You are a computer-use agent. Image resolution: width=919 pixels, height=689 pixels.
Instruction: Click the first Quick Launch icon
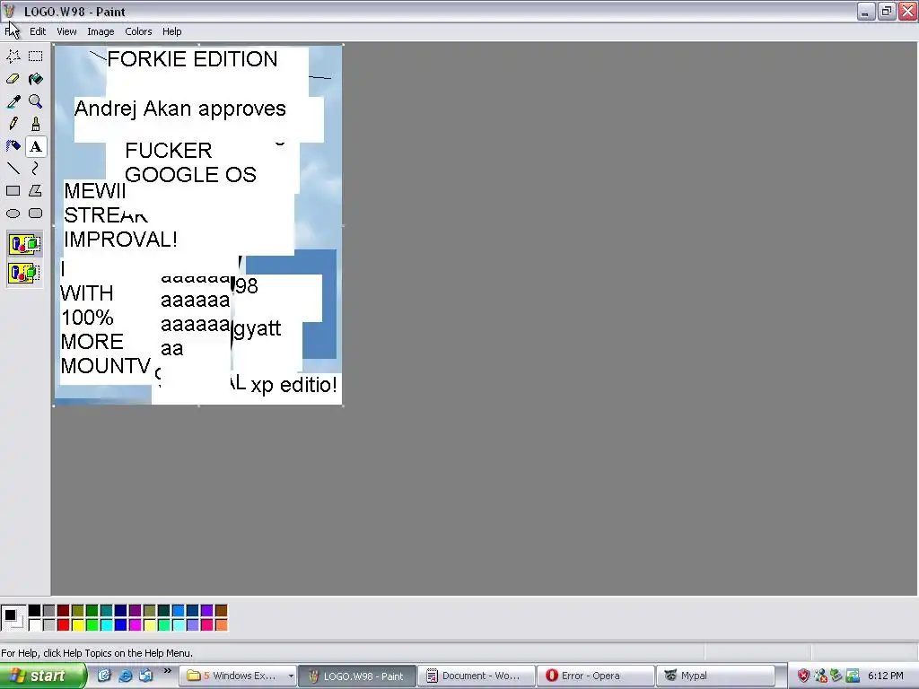(x=104, y=676)
